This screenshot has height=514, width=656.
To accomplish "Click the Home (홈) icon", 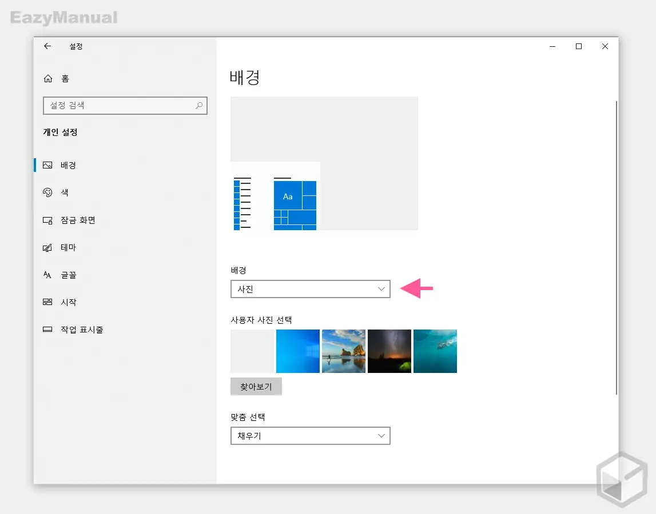I will [48, 79].
